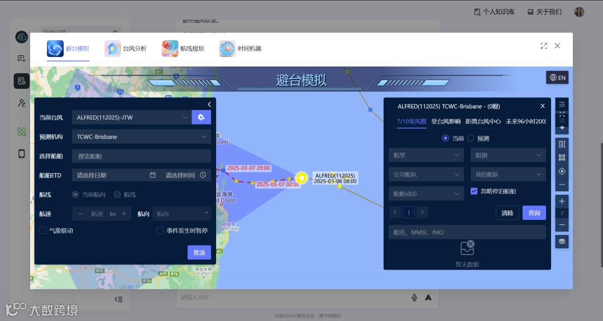Screen dimensions: 603x321
Task: Collapse the left simulation panel with the chevron
Action: coord(209,104)
